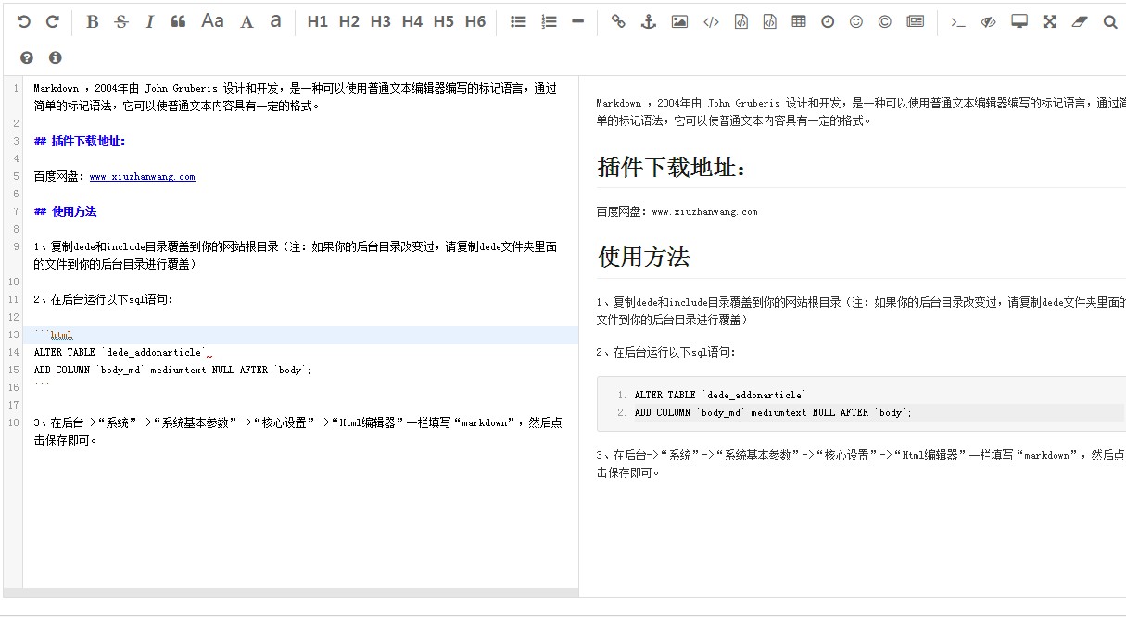
Task: Insert a block quote using the quote icon
Action: coord(179,21)
